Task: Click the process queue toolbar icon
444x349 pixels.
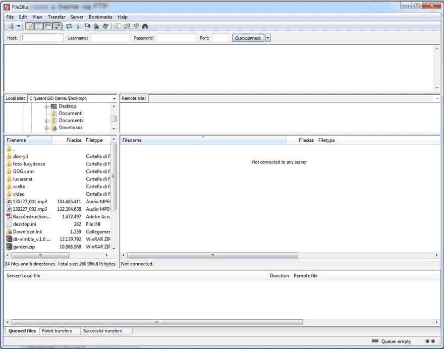Action: click(78, 26)
